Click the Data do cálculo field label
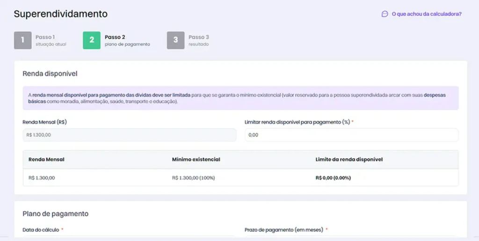The height and width of the screenshot is (241, 479). (41, 230)
